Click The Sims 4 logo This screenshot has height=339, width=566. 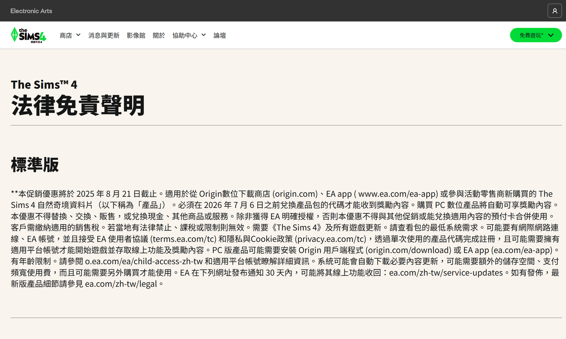[x=28, y=35]
